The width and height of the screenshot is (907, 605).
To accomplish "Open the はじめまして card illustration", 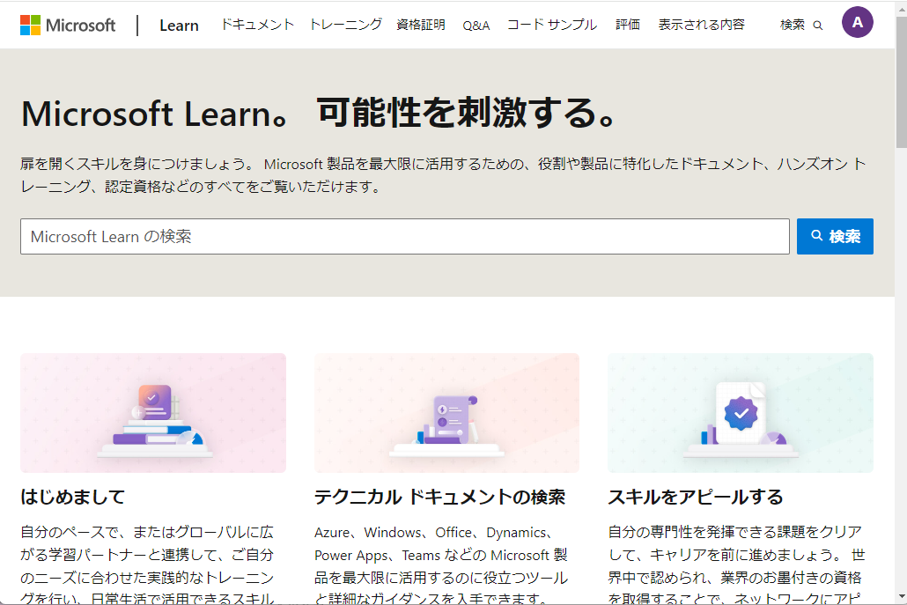I will [153, 413].
